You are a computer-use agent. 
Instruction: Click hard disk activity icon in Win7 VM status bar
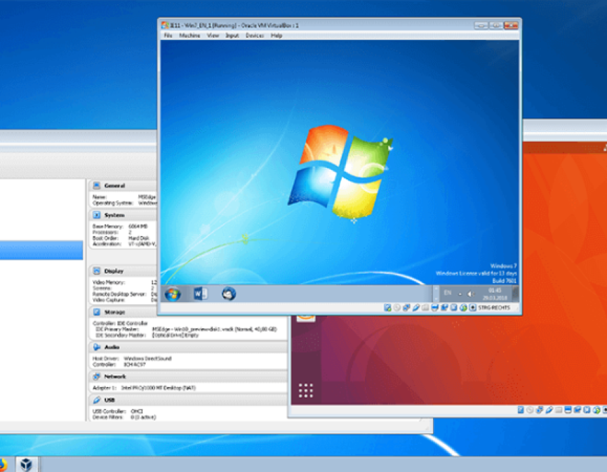click(x=388, y=307)
